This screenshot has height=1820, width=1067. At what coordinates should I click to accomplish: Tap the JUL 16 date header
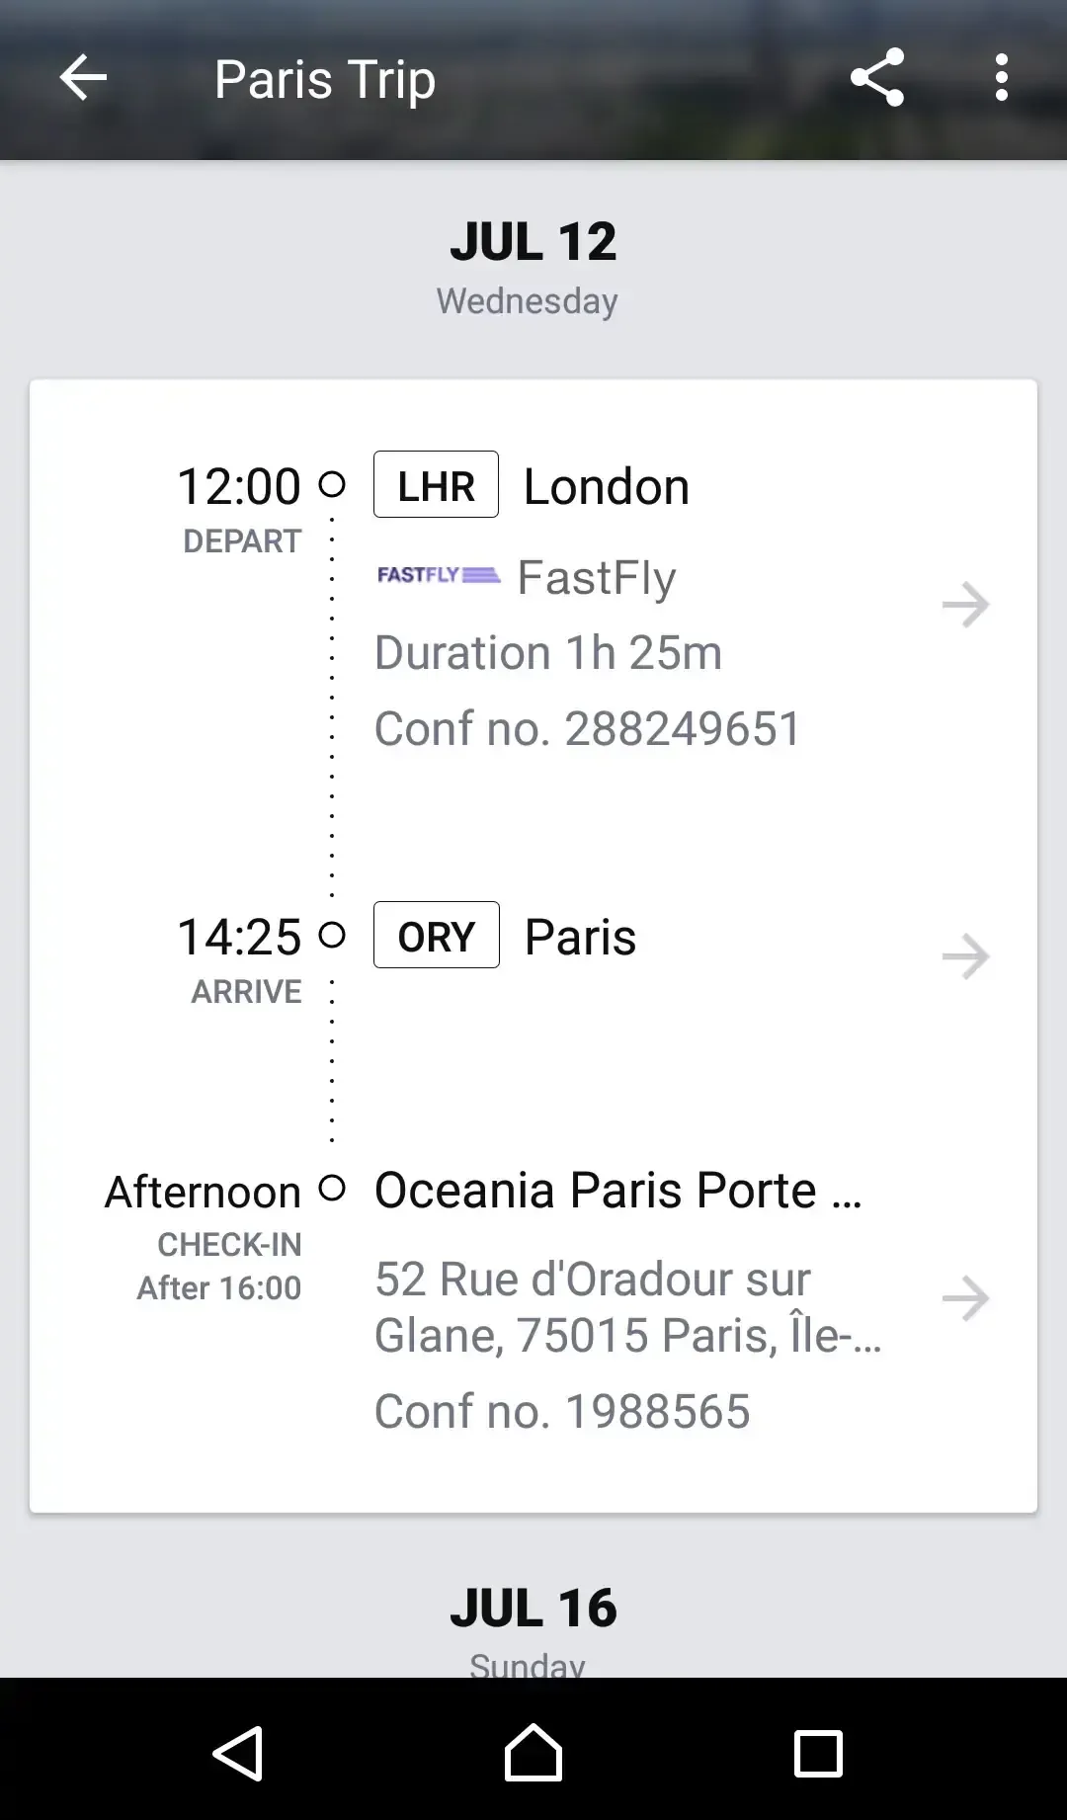tap(533, 1608)
